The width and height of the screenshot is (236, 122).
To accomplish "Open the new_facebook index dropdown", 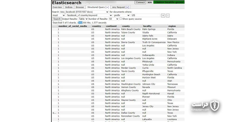I will pyautogui.click(x=84, y=12).
